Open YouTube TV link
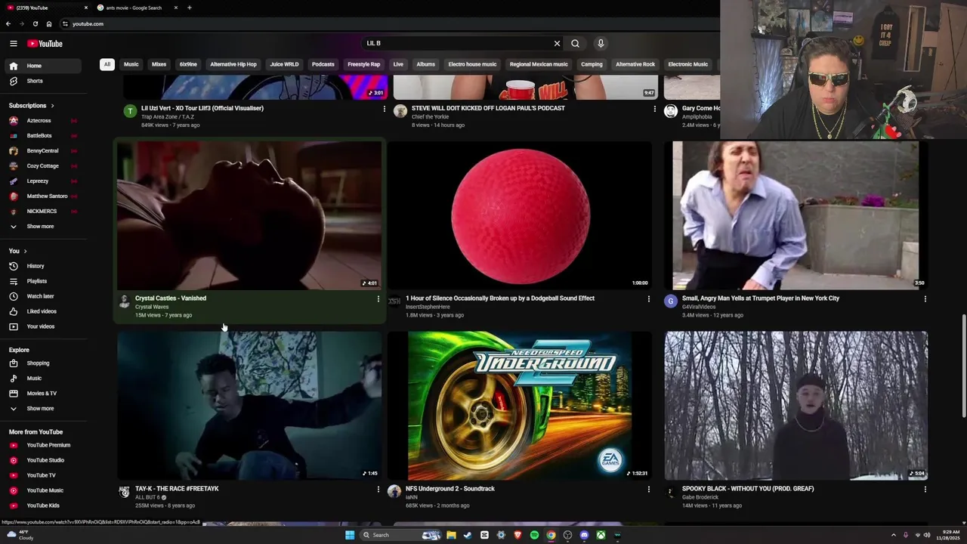 coord(44,475)
